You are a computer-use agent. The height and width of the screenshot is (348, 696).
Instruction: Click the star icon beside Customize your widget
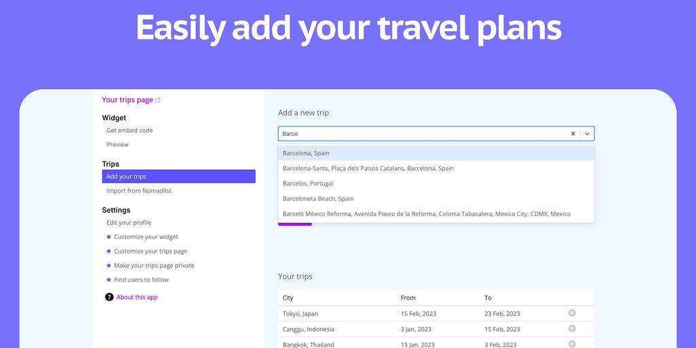coord(109,237)
